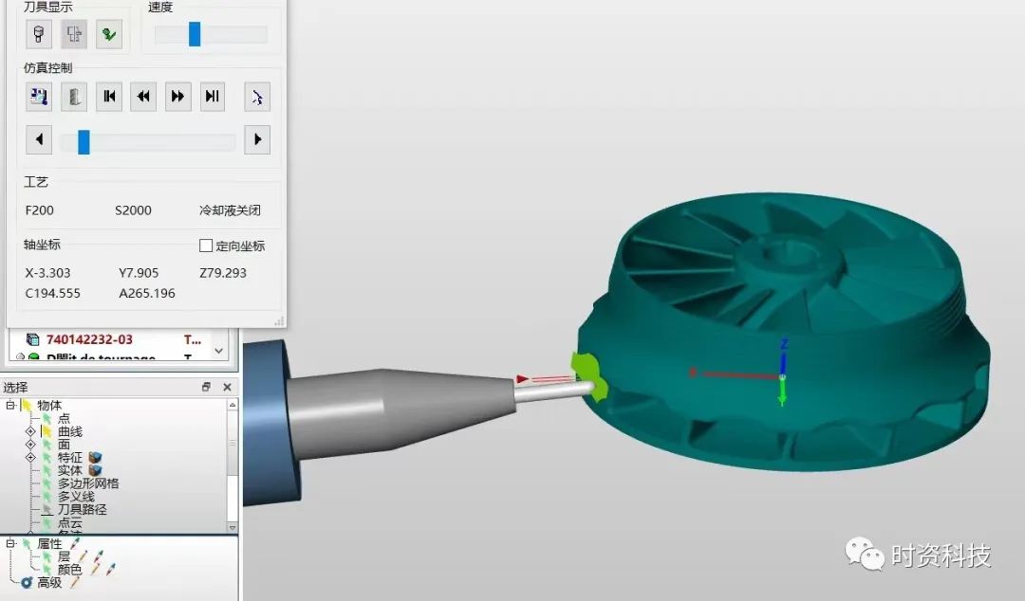Click the gray stock display icon in 仿真控制
This screenshot has height=601, width=1025.
(x=74, y=97)
